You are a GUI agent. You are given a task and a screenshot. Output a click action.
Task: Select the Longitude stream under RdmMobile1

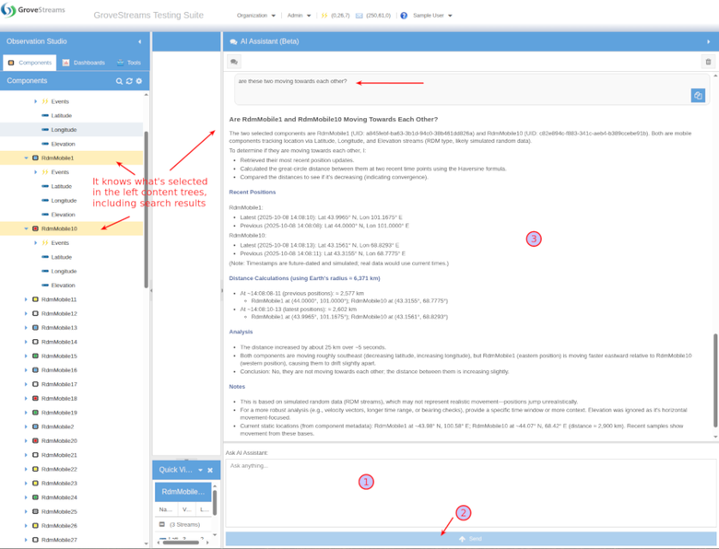click(x=64, y=200)
